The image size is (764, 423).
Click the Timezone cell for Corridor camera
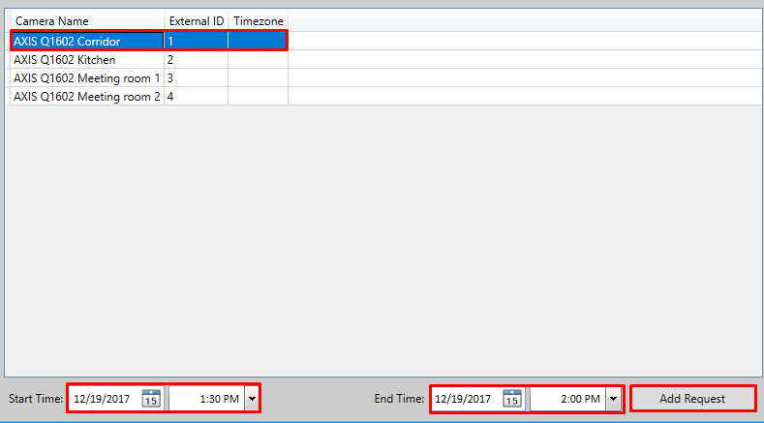259,41
